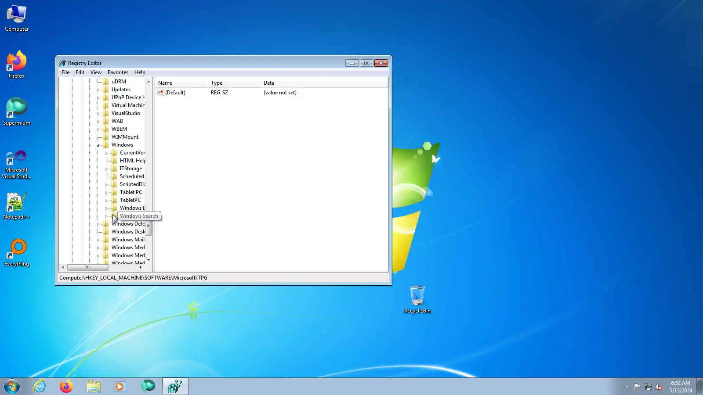Click the Scheduled key folder icon
The image size is (703, 395).
coord(114,176)
